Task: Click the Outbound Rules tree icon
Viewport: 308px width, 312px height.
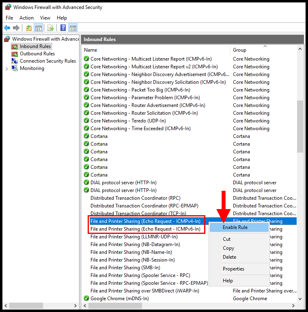Action: click(x=15, y=54)
